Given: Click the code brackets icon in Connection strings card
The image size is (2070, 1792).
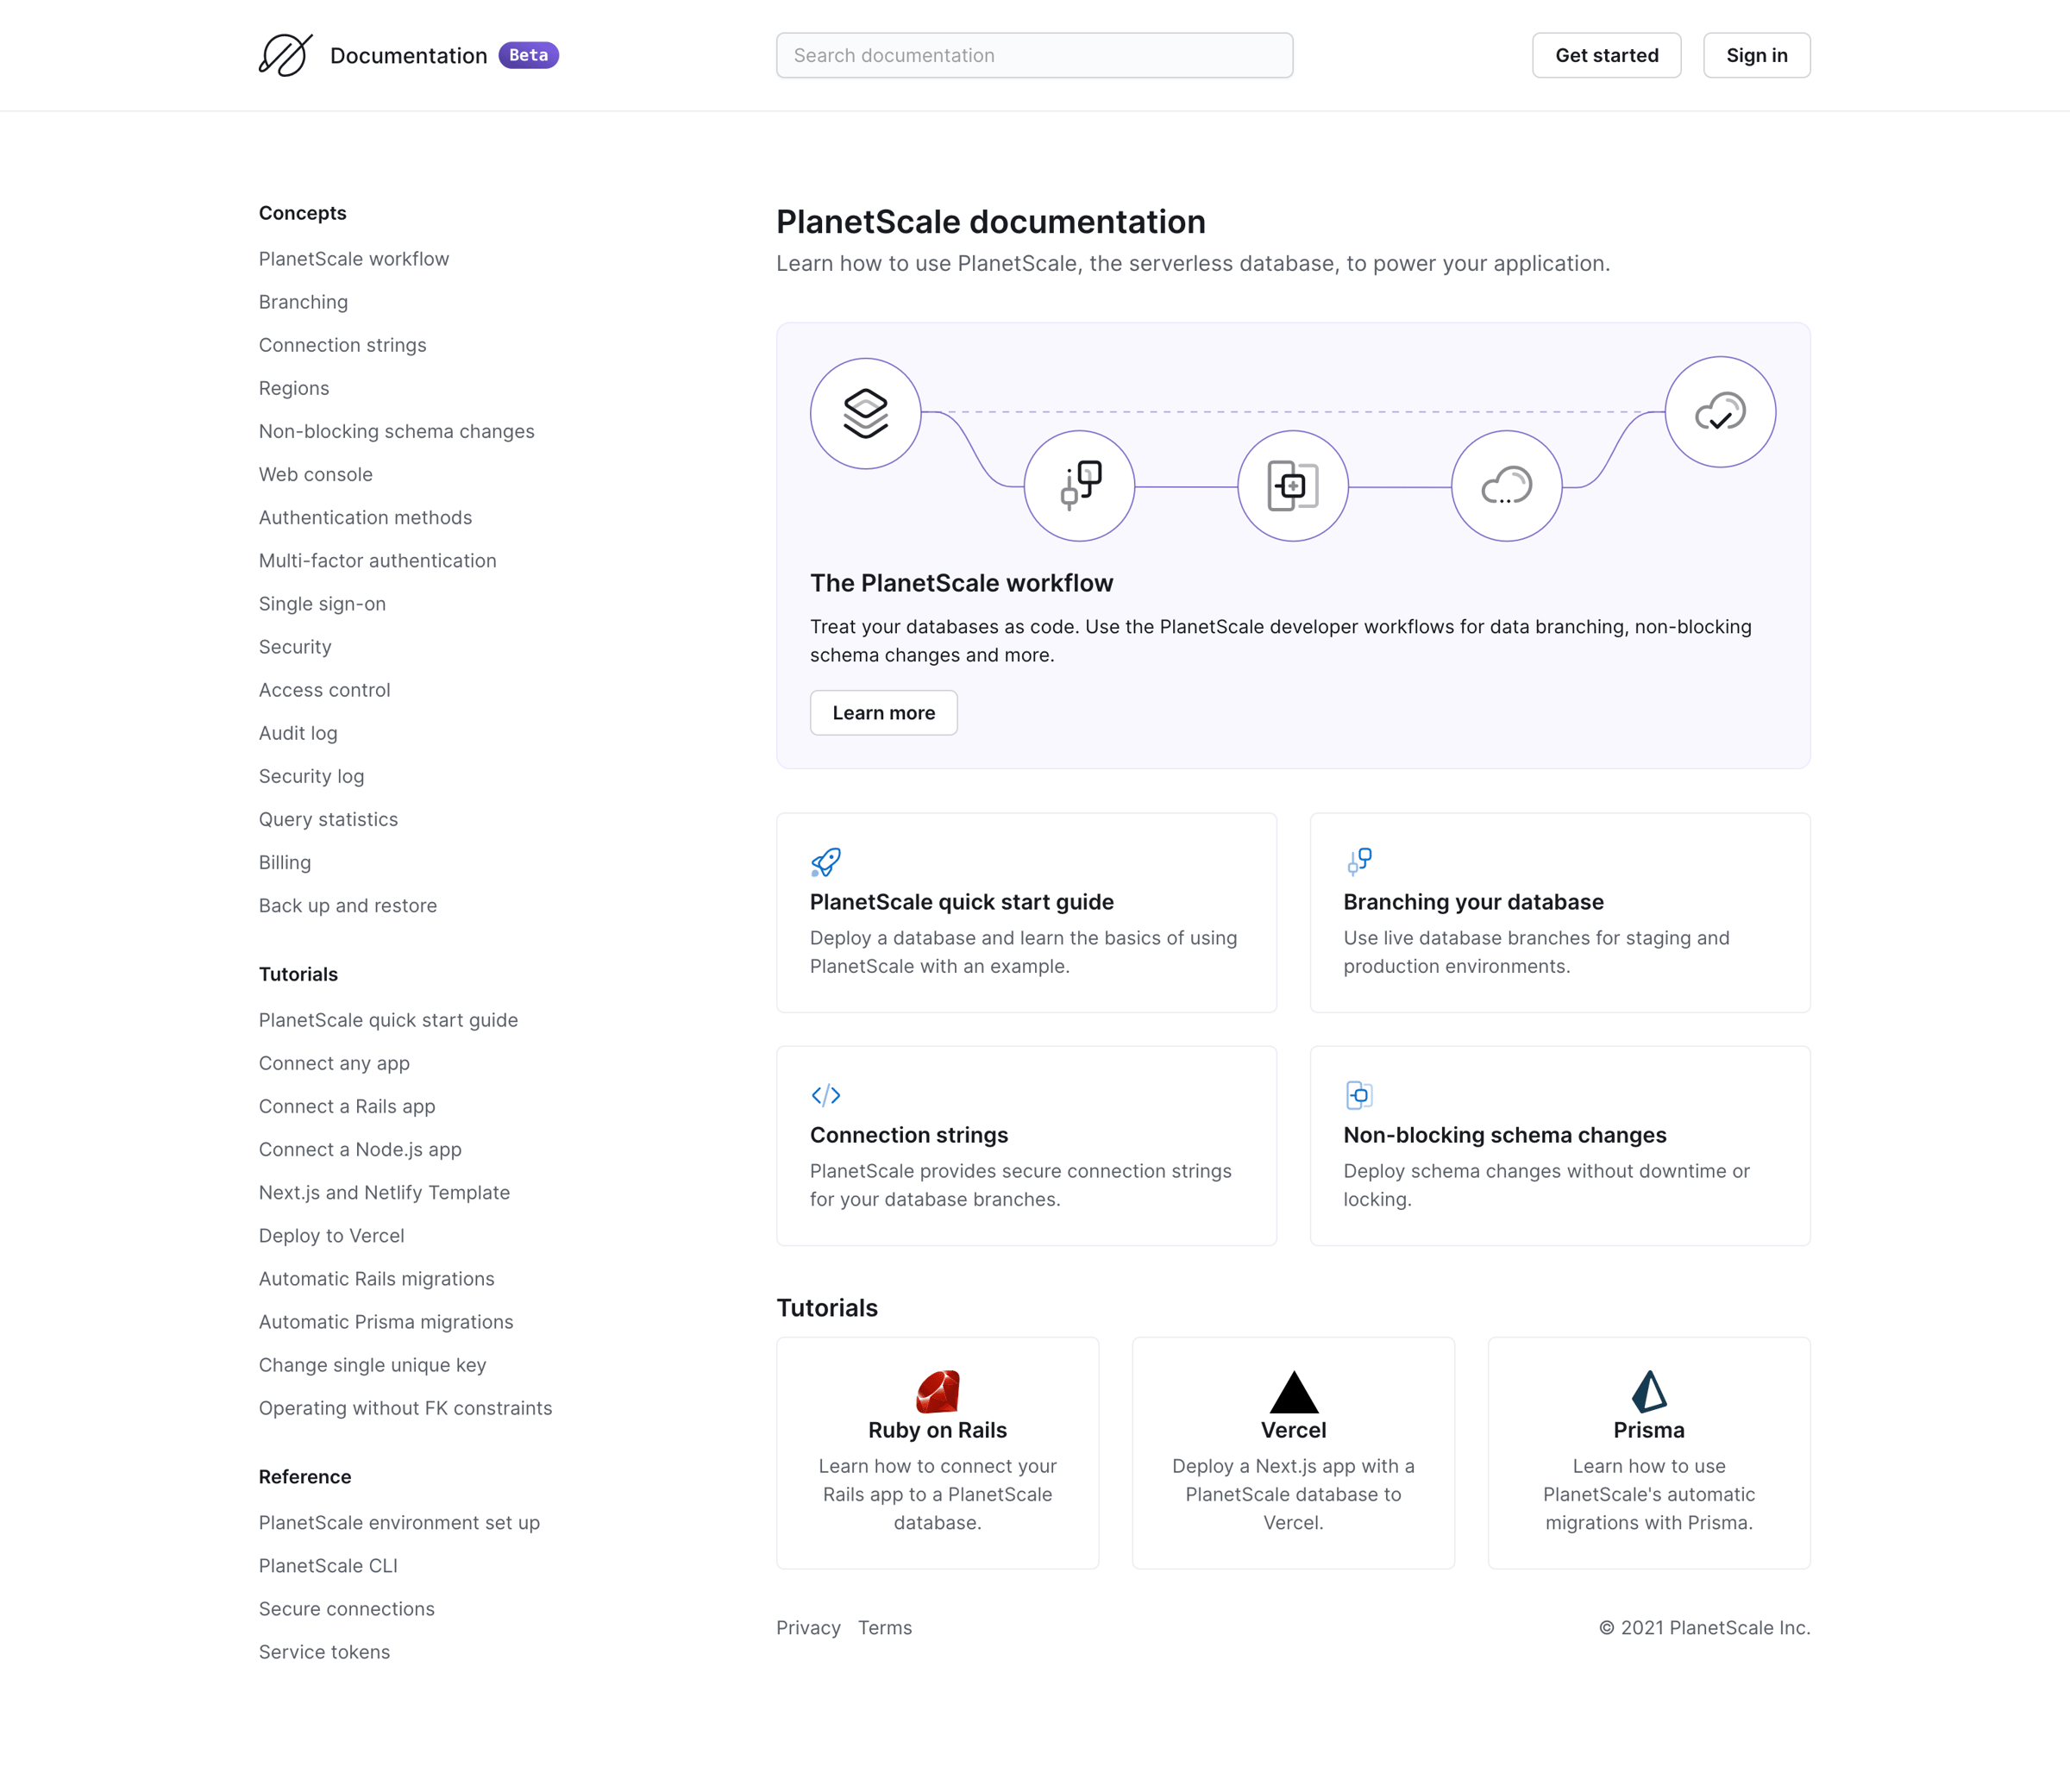Looking at the screenshot, I should pyautogui.click(x=826, y=1095).
